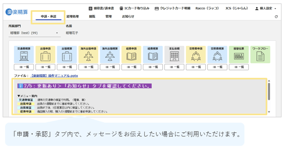The width and height of the screenshot is (285, 151).
Task: Open the 出張申請 briefcase tile
Action: click(45, 54)
